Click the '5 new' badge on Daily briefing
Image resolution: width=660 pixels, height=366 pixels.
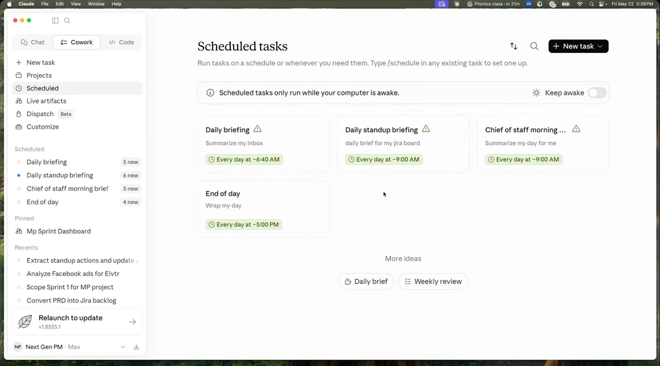pos(131,162)
